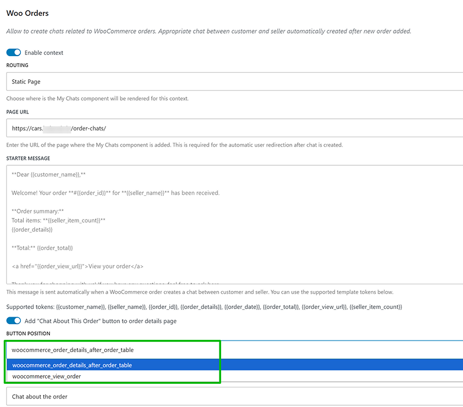Click the "Choose where is the My Chats" help text
Screen dimensions: 463x407
point(97,98)
